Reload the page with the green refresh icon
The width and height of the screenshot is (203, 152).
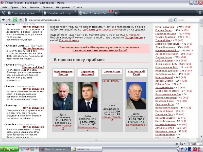point(15,20)
